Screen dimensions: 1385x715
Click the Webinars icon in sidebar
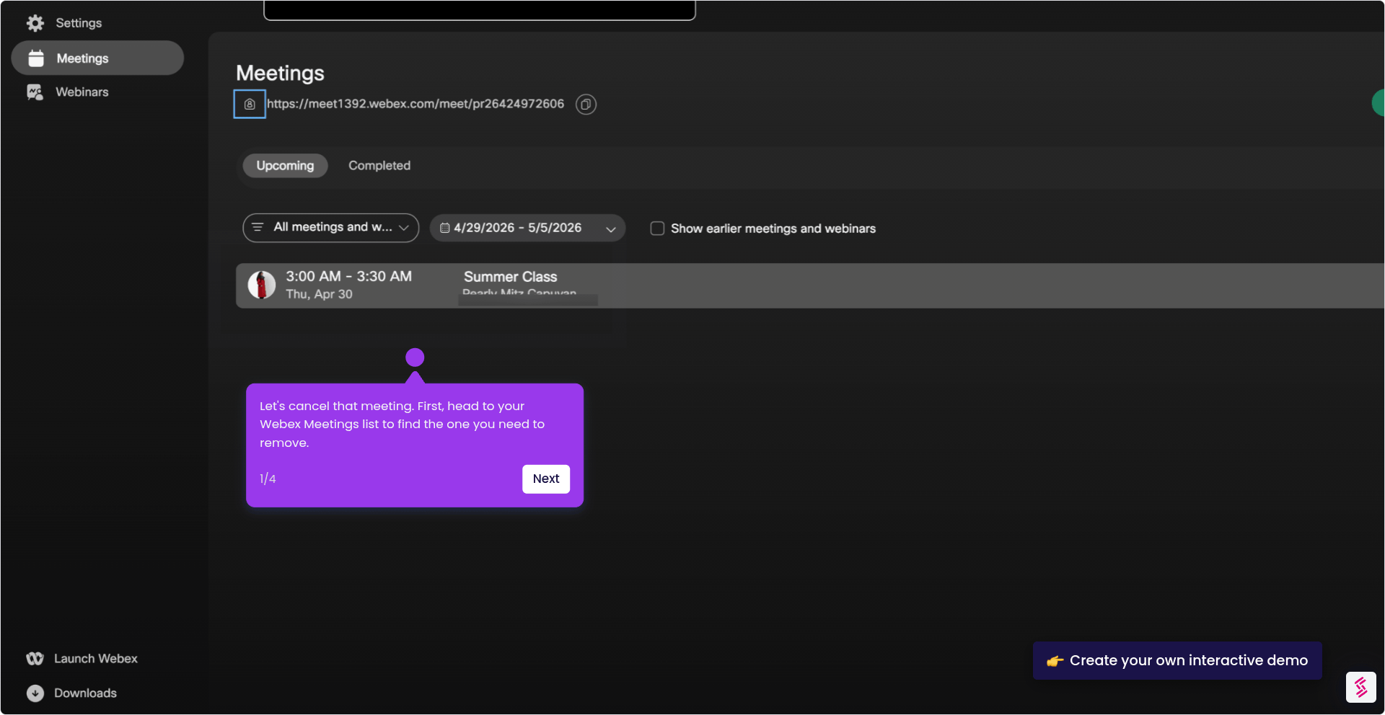pos(35,92)
